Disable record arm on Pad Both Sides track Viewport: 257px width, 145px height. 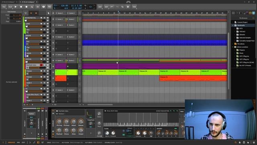pyautogui.click(x=41, y=65)
